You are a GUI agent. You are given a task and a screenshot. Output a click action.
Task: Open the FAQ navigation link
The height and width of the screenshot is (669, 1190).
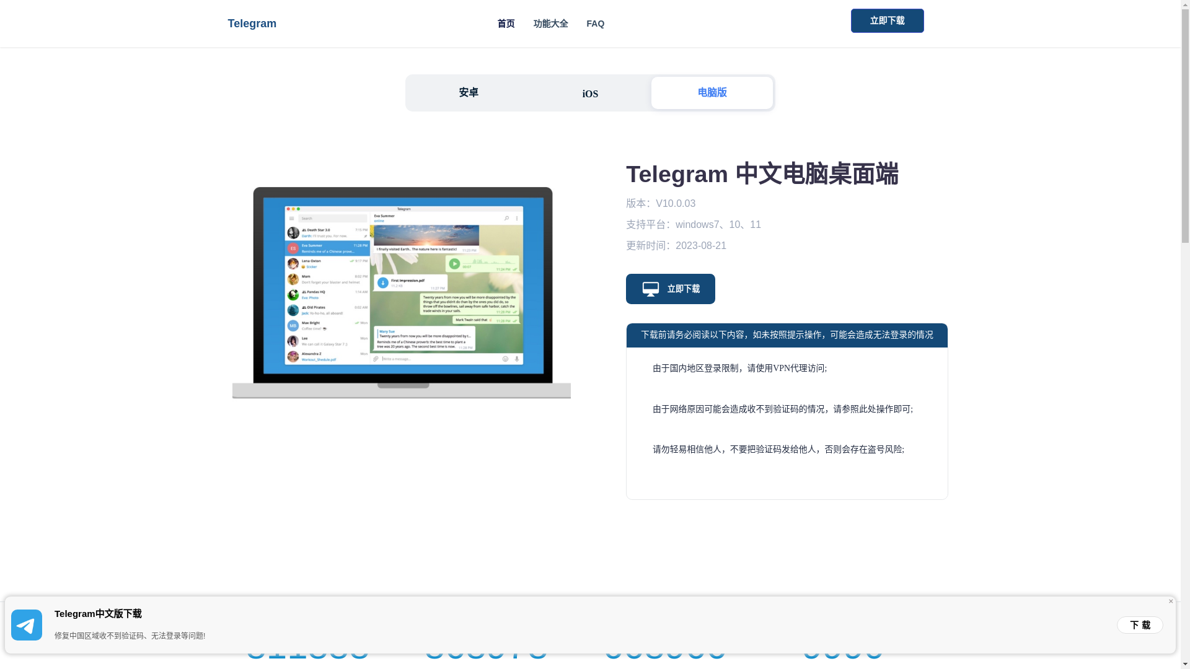point(595,24)
